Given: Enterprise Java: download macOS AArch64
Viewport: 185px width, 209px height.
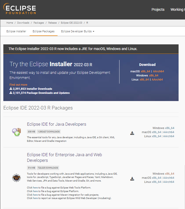Looking at the screenshot, I should click(169, 178).
